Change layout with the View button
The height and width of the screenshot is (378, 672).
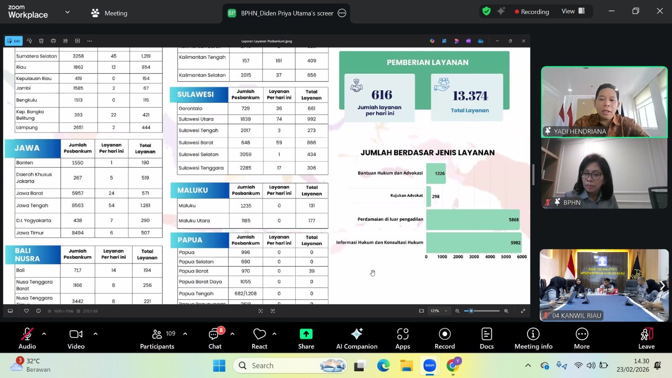coord(573,11)
